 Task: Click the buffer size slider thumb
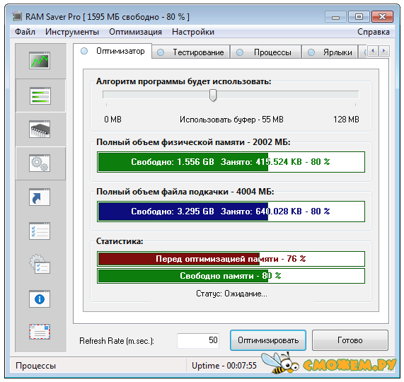pyautogui.click(x=213, y=95)
